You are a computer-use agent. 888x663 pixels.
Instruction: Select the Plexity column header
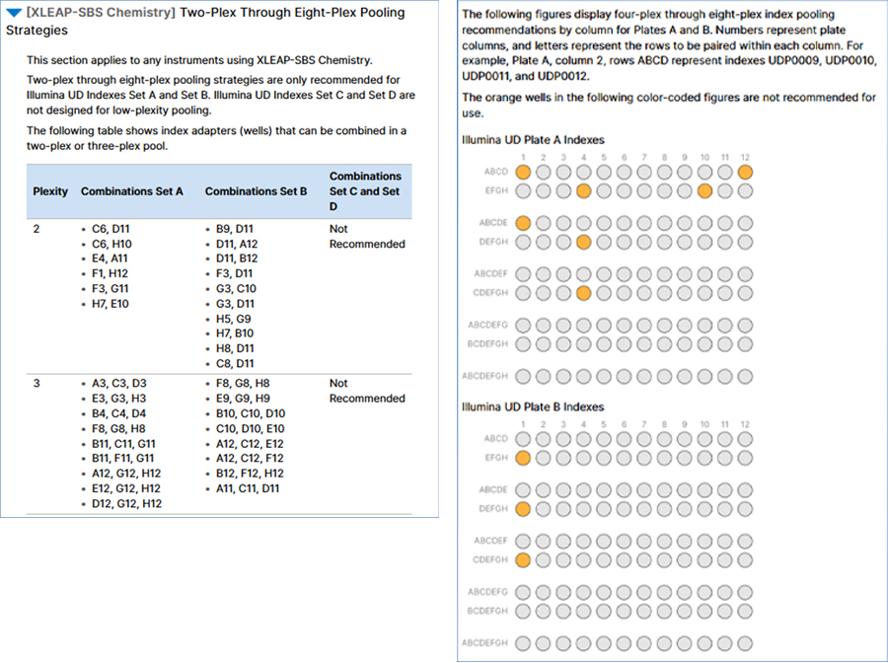point(50,191)
